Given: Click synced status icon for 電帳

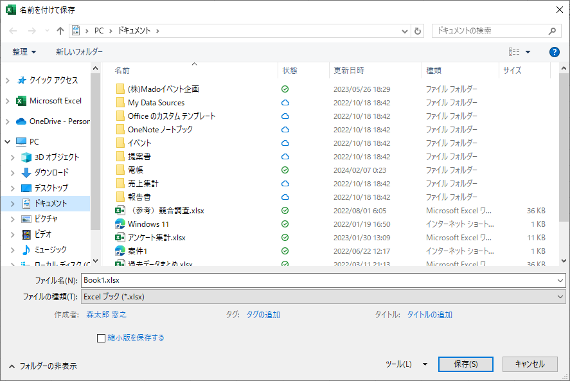Looking at the screenshot, I should tap(285, 170).
